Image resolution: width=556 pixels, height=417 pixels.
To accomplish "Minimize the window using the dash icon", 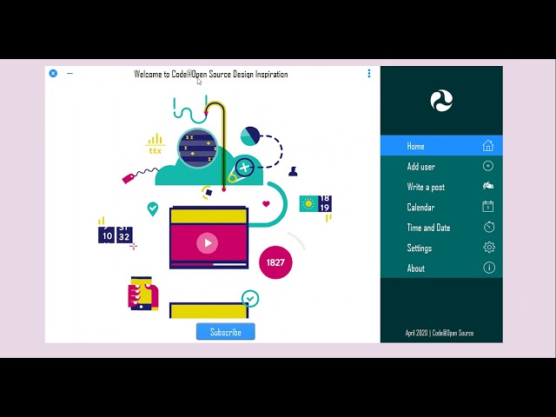I will click(69, 73).
